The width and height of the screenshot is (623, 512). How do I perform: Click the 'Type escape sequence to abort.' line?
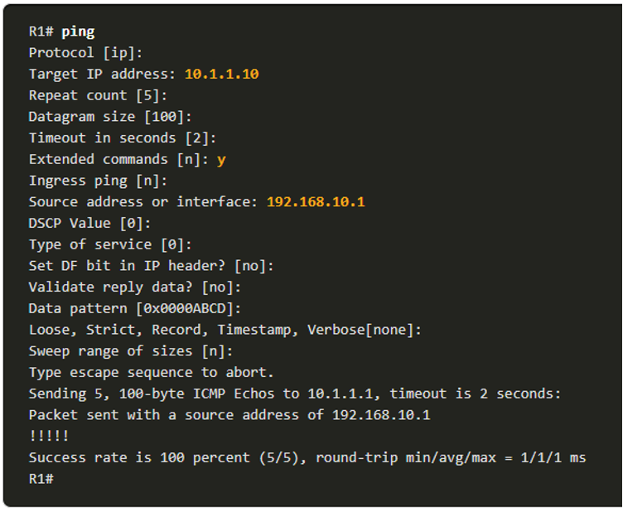[152, 372]
